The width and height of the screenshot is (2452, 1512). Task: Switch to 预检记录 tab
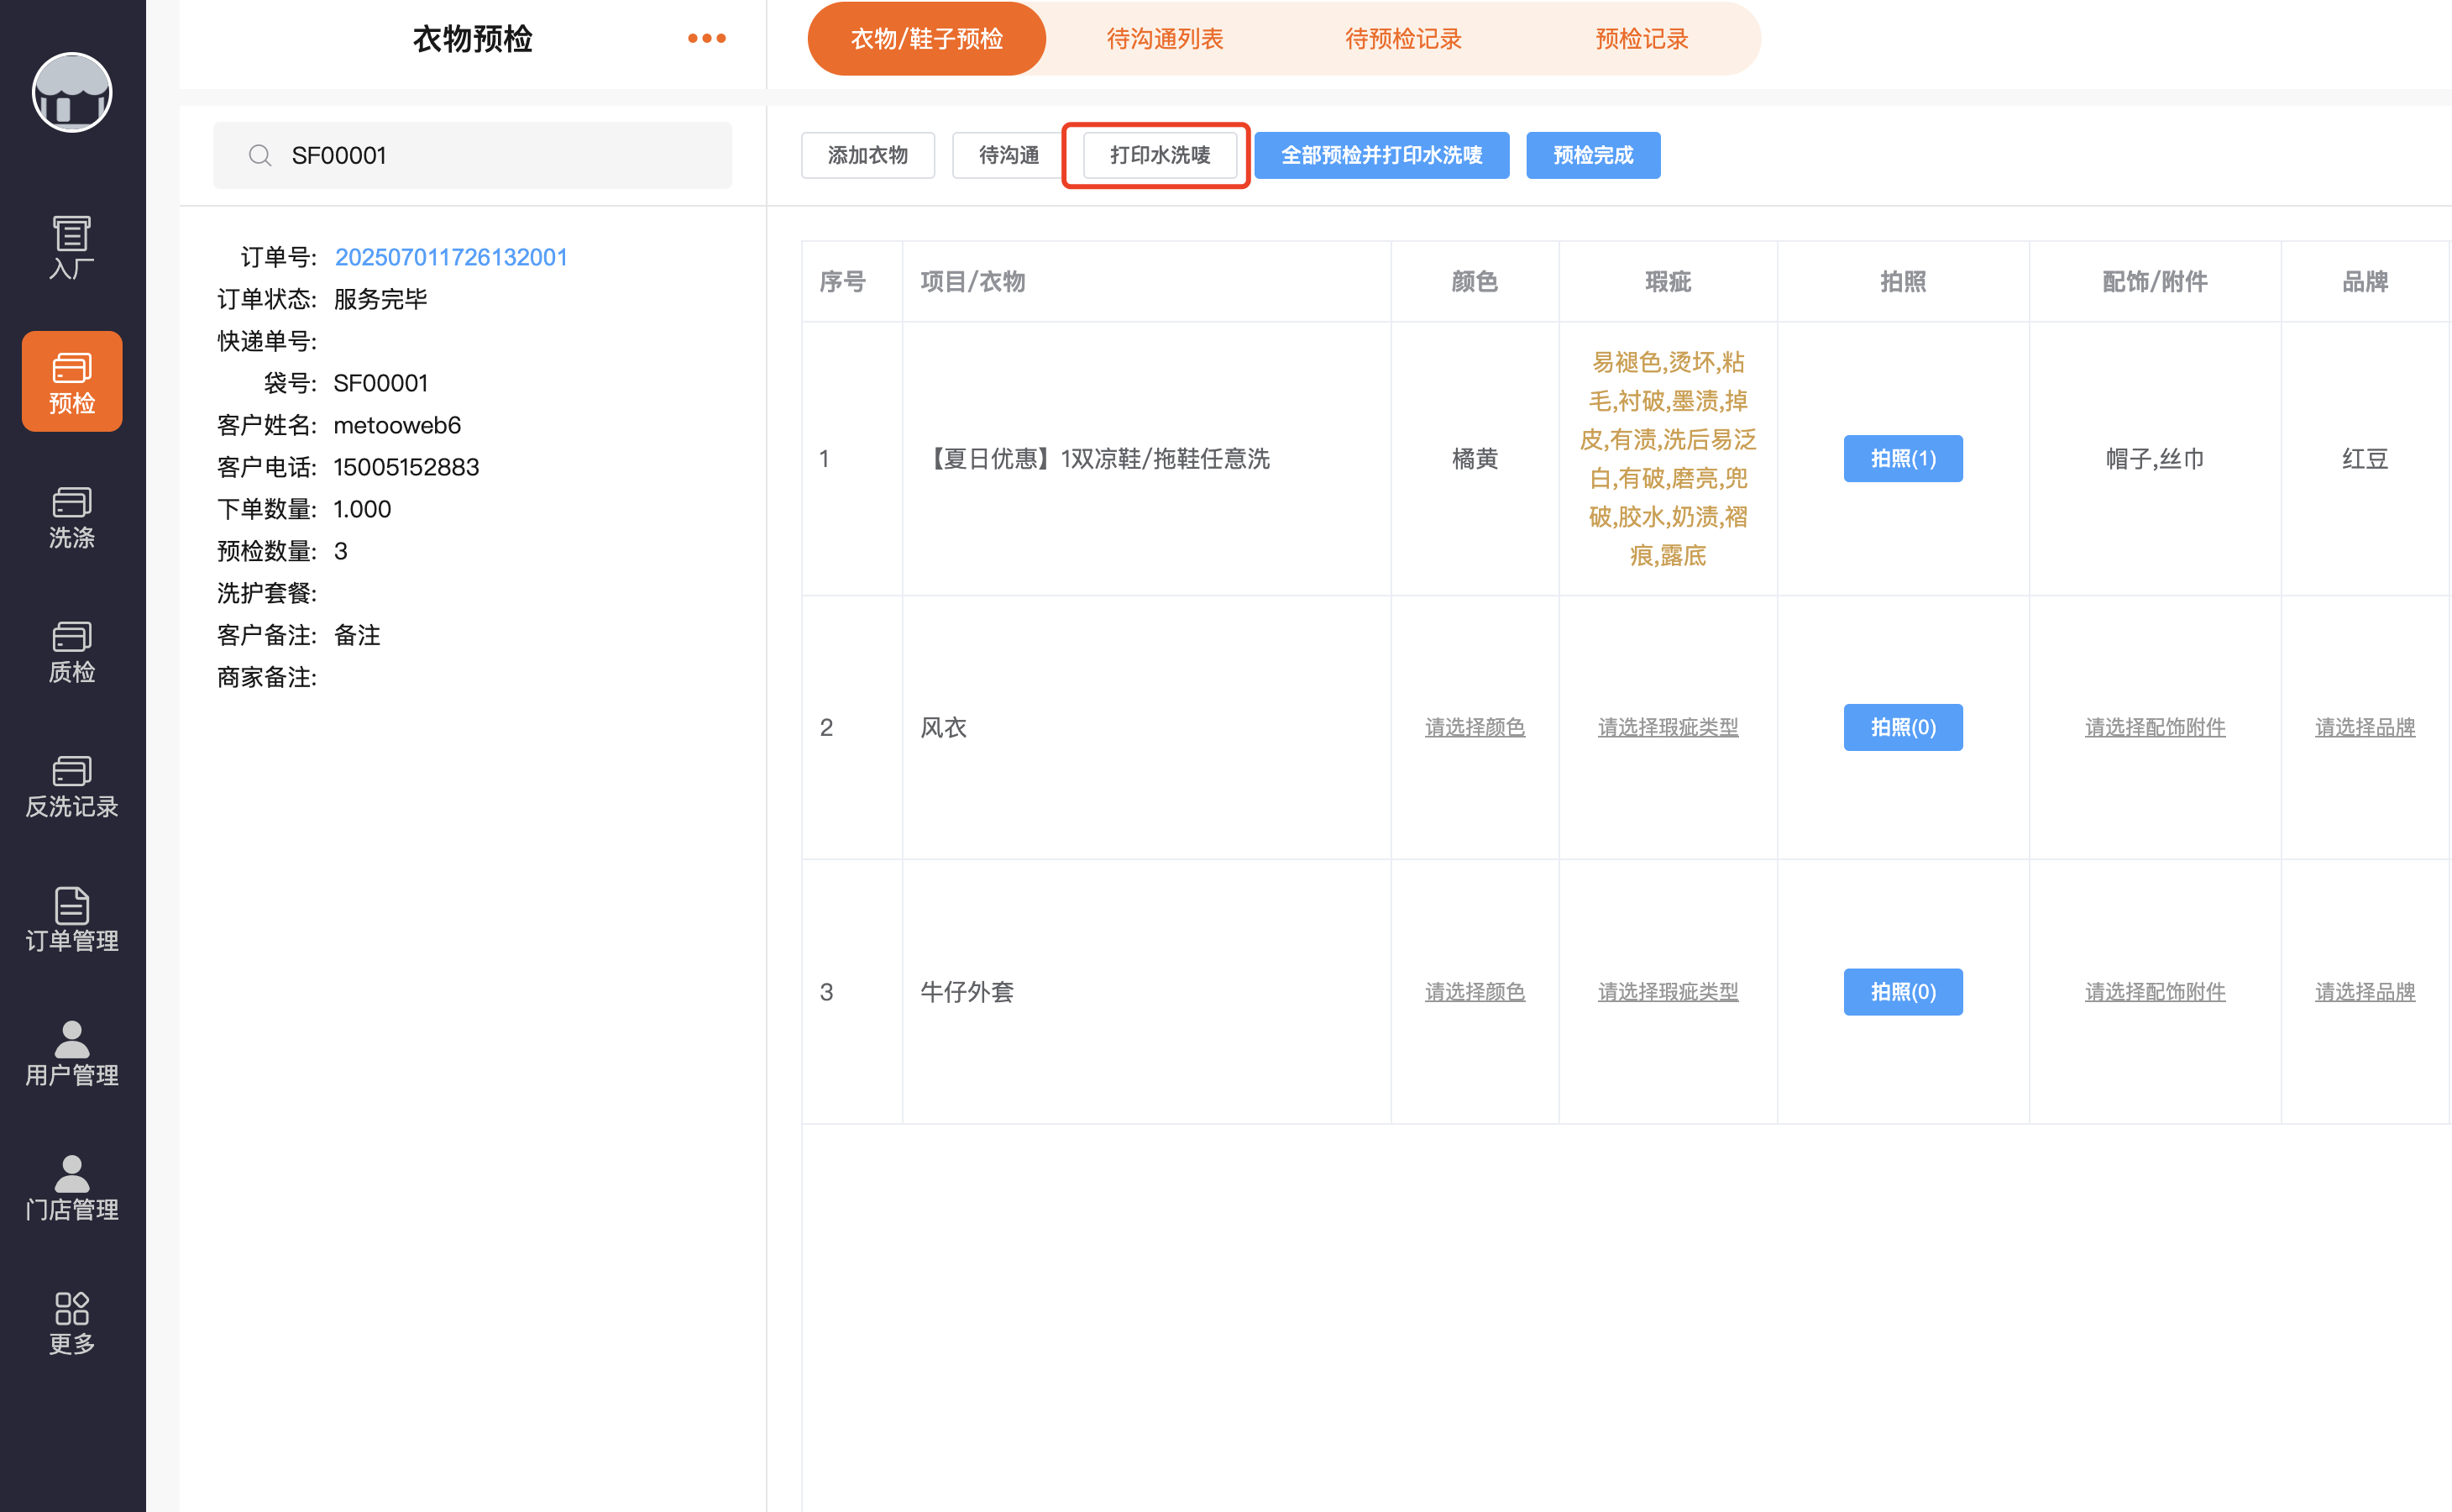tap(1642, 38)
